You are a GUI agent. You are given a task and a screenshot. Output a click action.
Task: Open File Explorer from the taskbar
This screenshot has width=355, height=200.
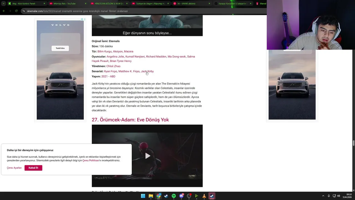click(151, 196)
